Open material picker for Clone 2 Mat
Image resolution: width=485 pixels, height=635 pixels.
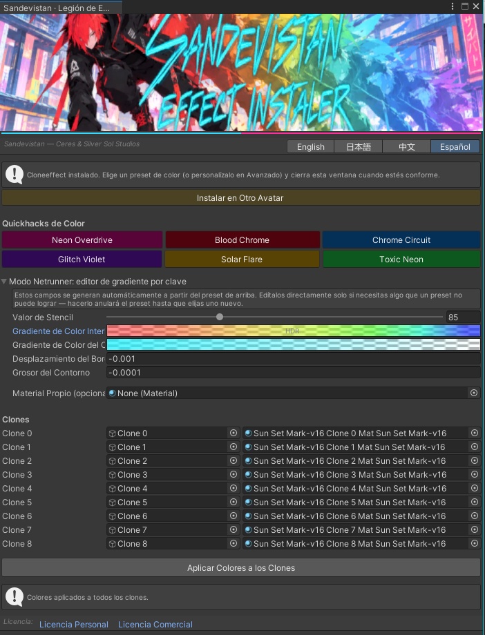click(x=475, y=460)
